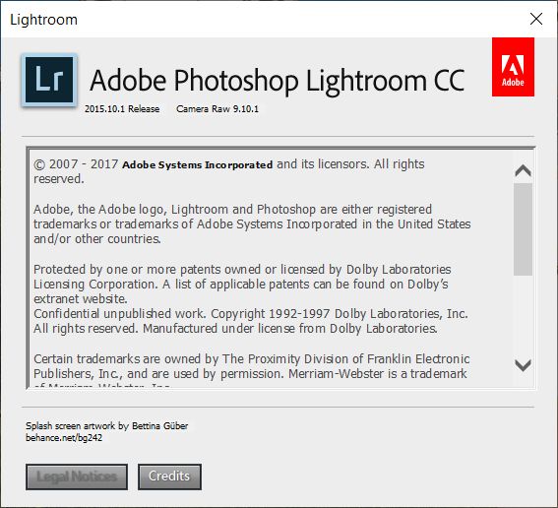
Task: Click the Splash screen artwork by Bettina Güber text
Action: click(x=106, y=426)
